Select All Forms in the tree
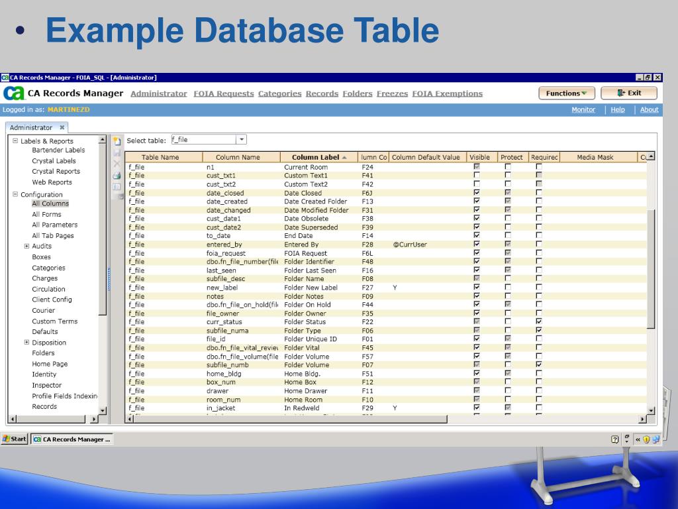The width and height of the screenshot is (678, 509). pos(47,214)
